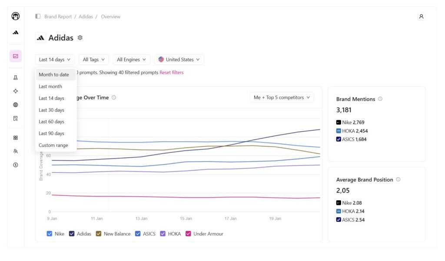This screenshot has height=261, width=445.
Task: Click the info icon beside Brand Mentions
Action: click(x=380, y=99)
